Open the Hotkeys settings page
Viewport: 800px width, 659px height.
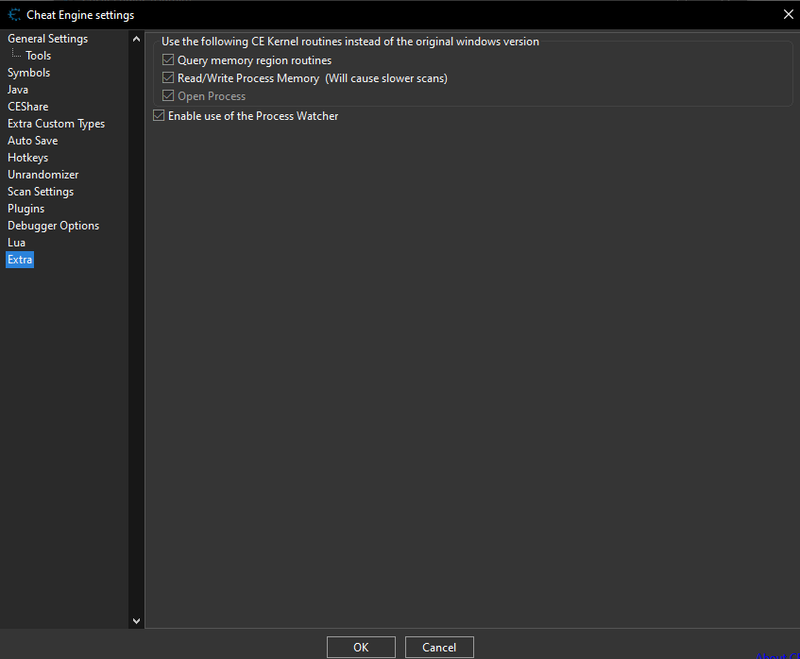coord(27,158)
